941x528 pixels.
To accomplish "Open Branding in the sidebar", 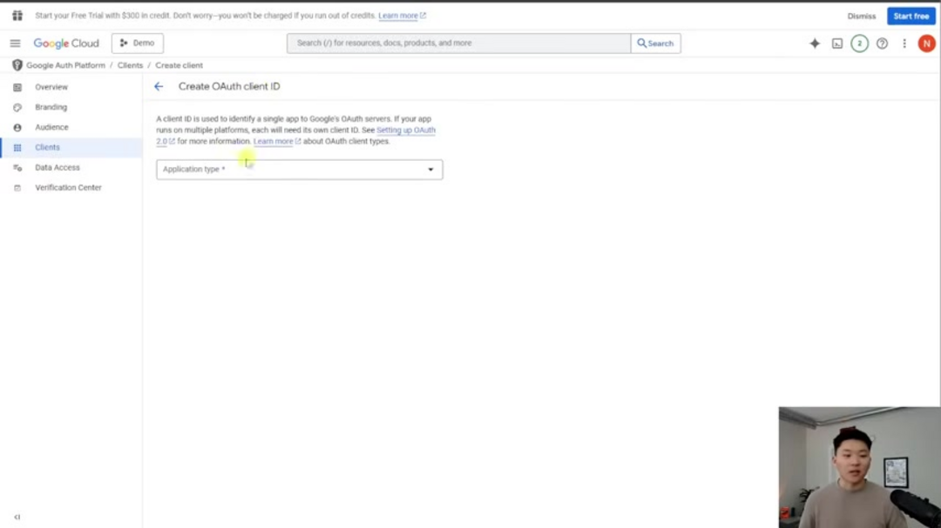I will coord(51,107).
